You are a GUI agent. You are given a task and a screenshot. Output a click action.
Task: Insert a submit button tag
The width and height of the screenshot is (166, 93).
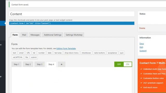pyautogui.click(x=34, y=57)
